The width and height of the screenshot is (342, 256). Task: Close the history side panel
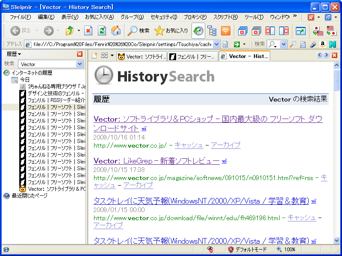[80, 54]
